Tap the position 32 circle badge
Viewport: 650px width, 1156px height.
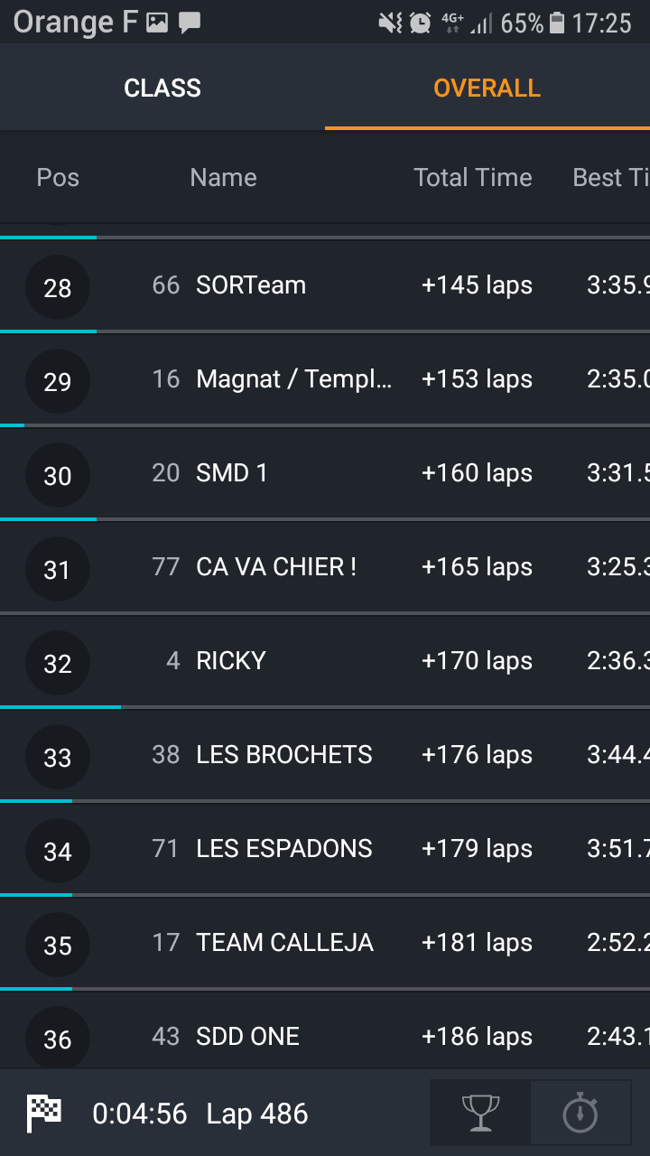(x=58, y=664)
